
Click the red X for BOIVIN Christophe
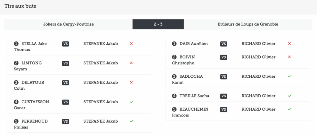point(289,57)
